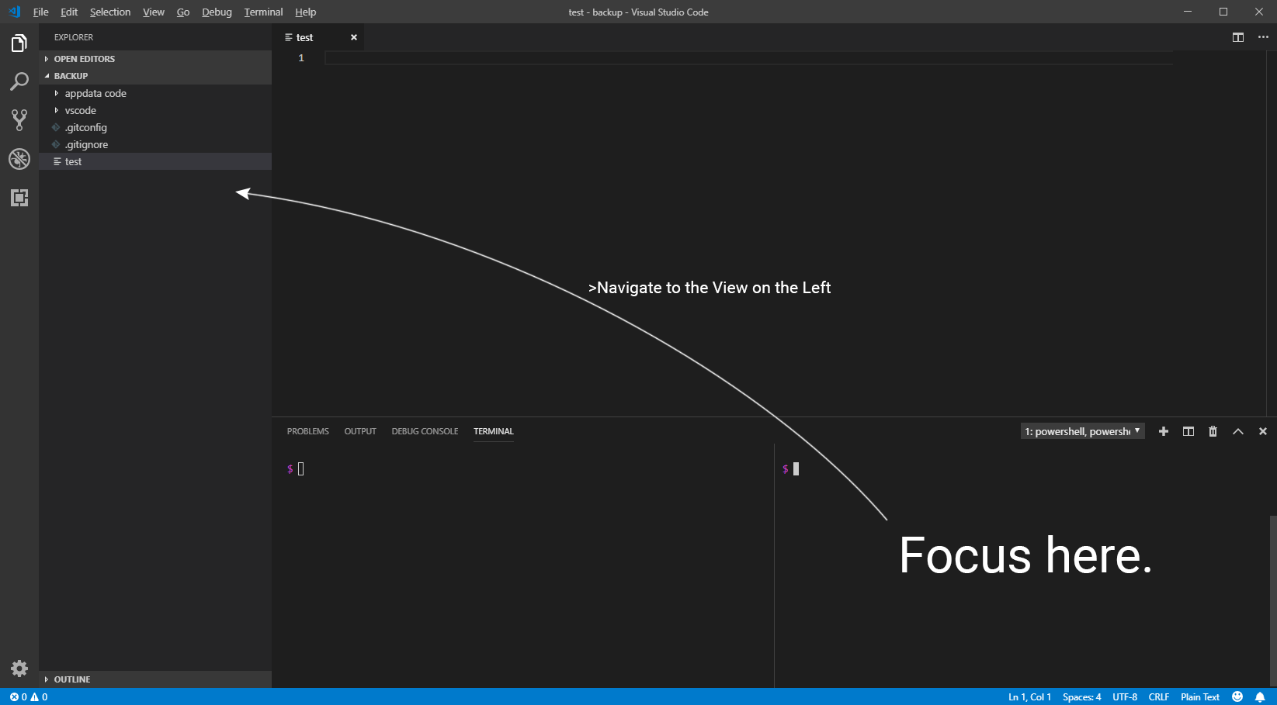Open the View menu
This screenshot has height=705, width=1277.
(x=154, y=12)
